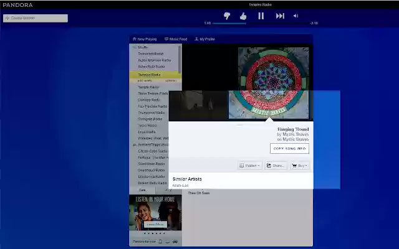Click the song progress bar
This screenshot has width=399, height=249.
tap(261, 23)
